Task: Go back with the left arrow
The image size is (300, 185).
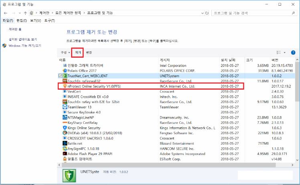Action: point(6,13)
